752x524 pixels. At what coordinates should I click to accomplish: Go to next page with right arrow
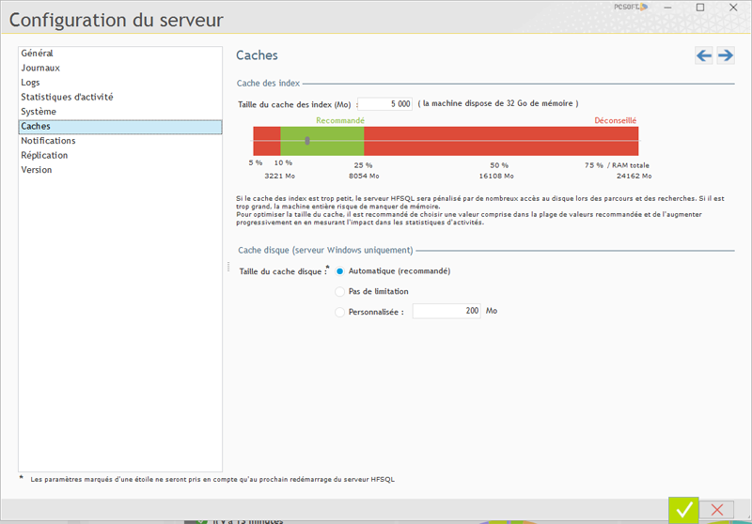click(x=726, y=56)
